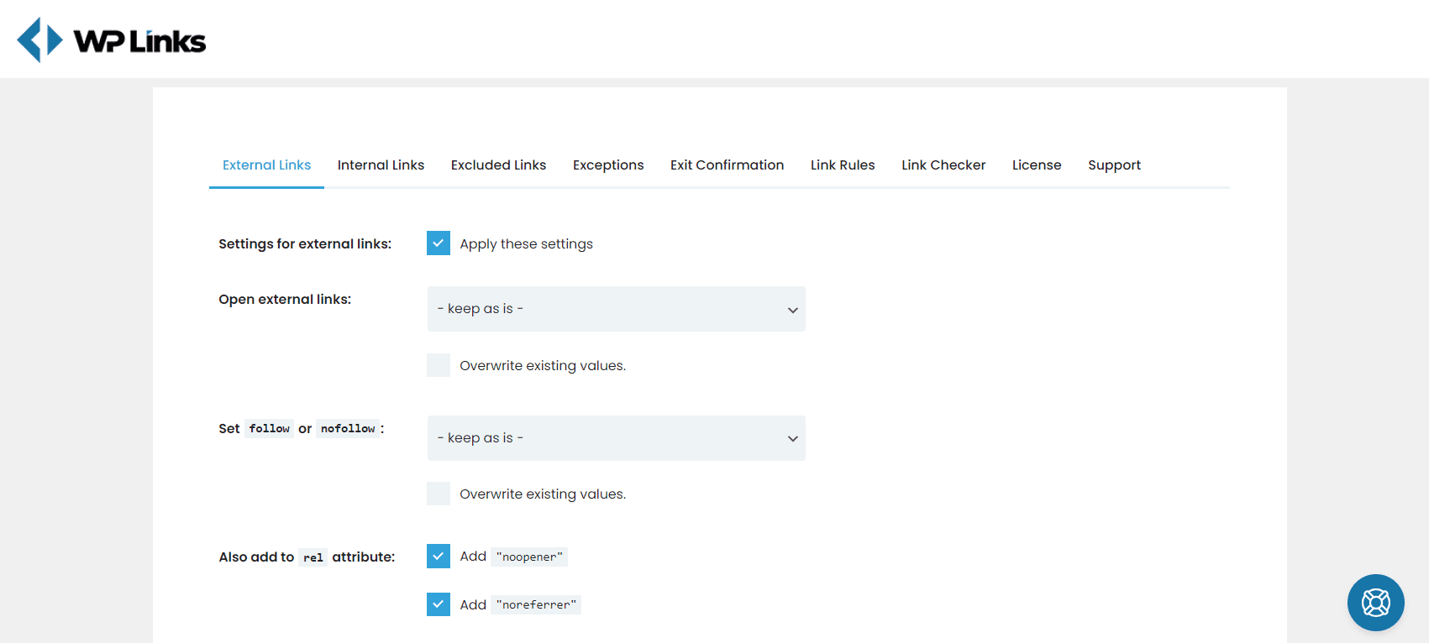The width and height of the screenshot is (1429, 643).
Task: Uncheck the Add "noreferrer" checkbox
Action: coord(439,604)
